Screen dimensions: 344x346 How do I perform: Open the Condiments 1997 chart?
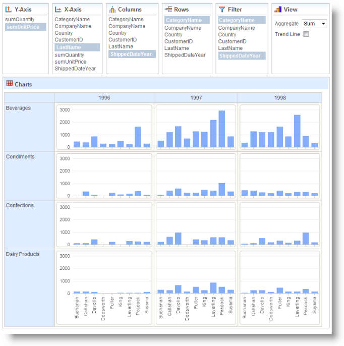point(196,176)
